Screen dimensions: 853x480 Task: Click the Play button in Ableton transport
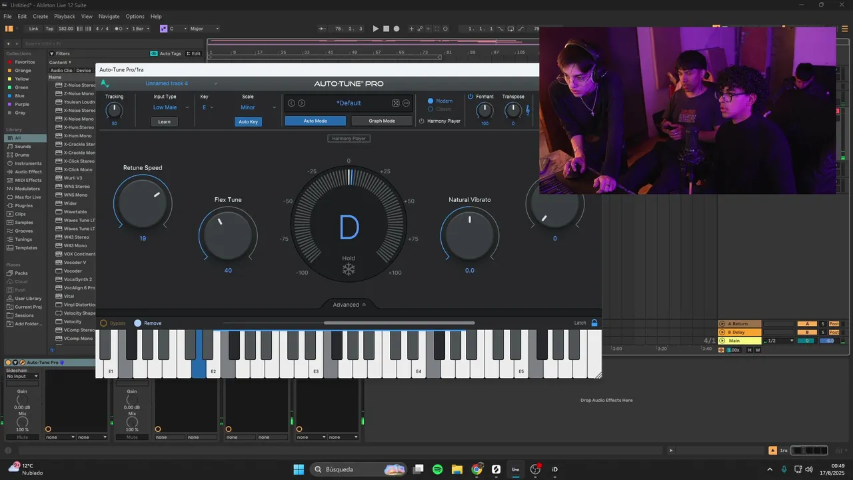376,29
